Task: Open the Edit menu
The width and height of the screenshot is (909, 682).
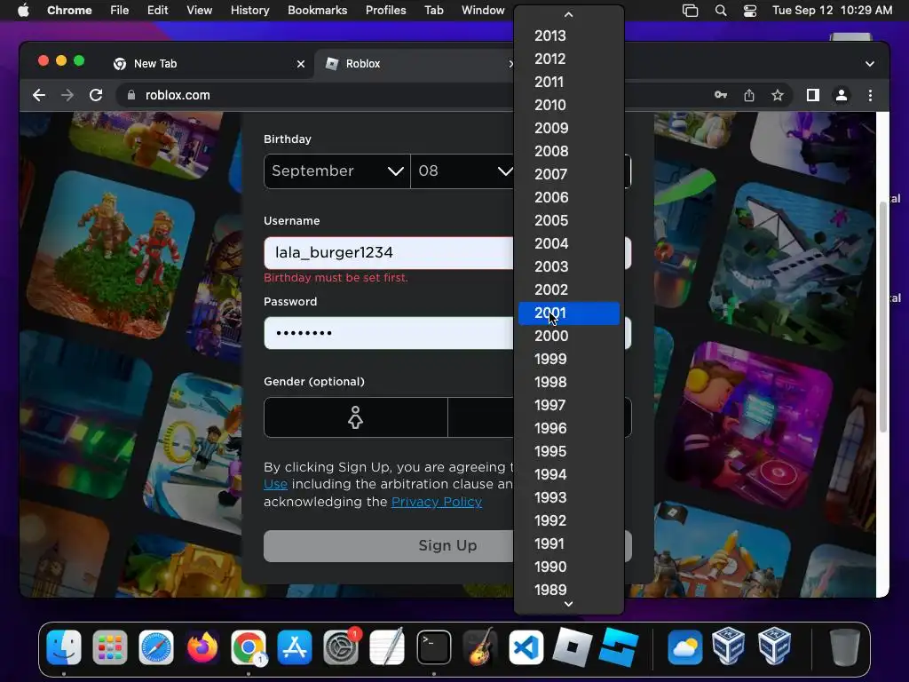Action: coord(157,11)
